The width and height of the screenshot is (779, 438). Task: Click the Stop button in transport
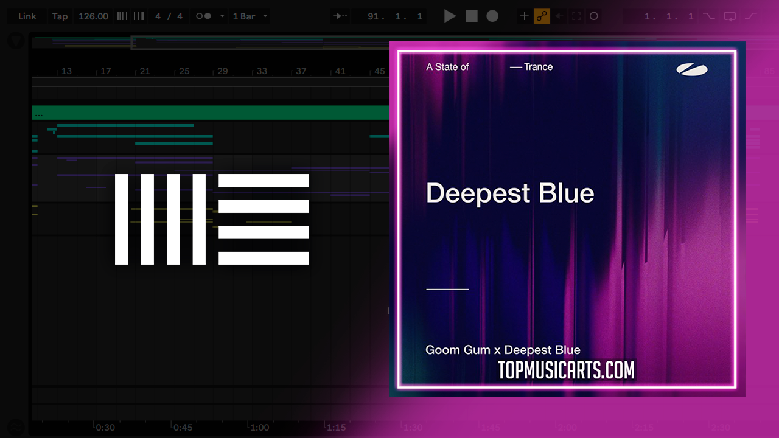pyautogui.click(x=472, y=16)
